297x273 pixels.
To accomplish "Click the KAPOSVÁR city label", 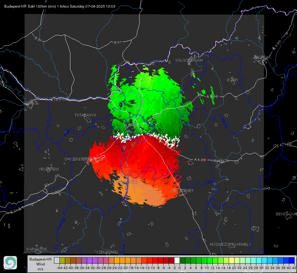I will pyautogui.click(x=37, y=249).
